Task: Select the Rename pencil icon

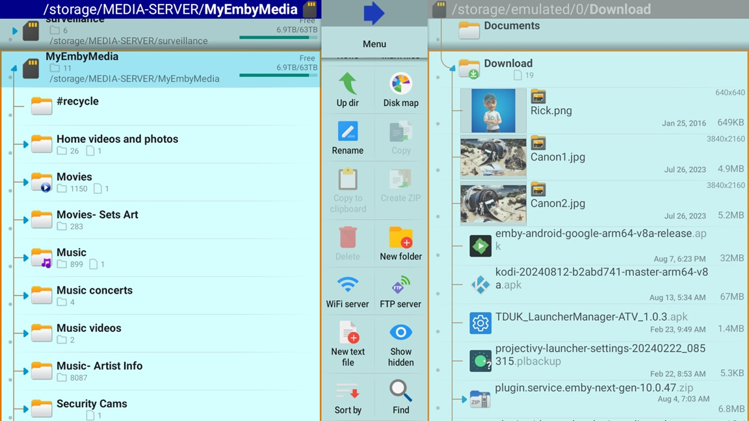Action: pos(348,132)
